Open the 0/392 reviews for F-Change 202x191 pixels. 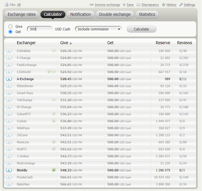184,58
